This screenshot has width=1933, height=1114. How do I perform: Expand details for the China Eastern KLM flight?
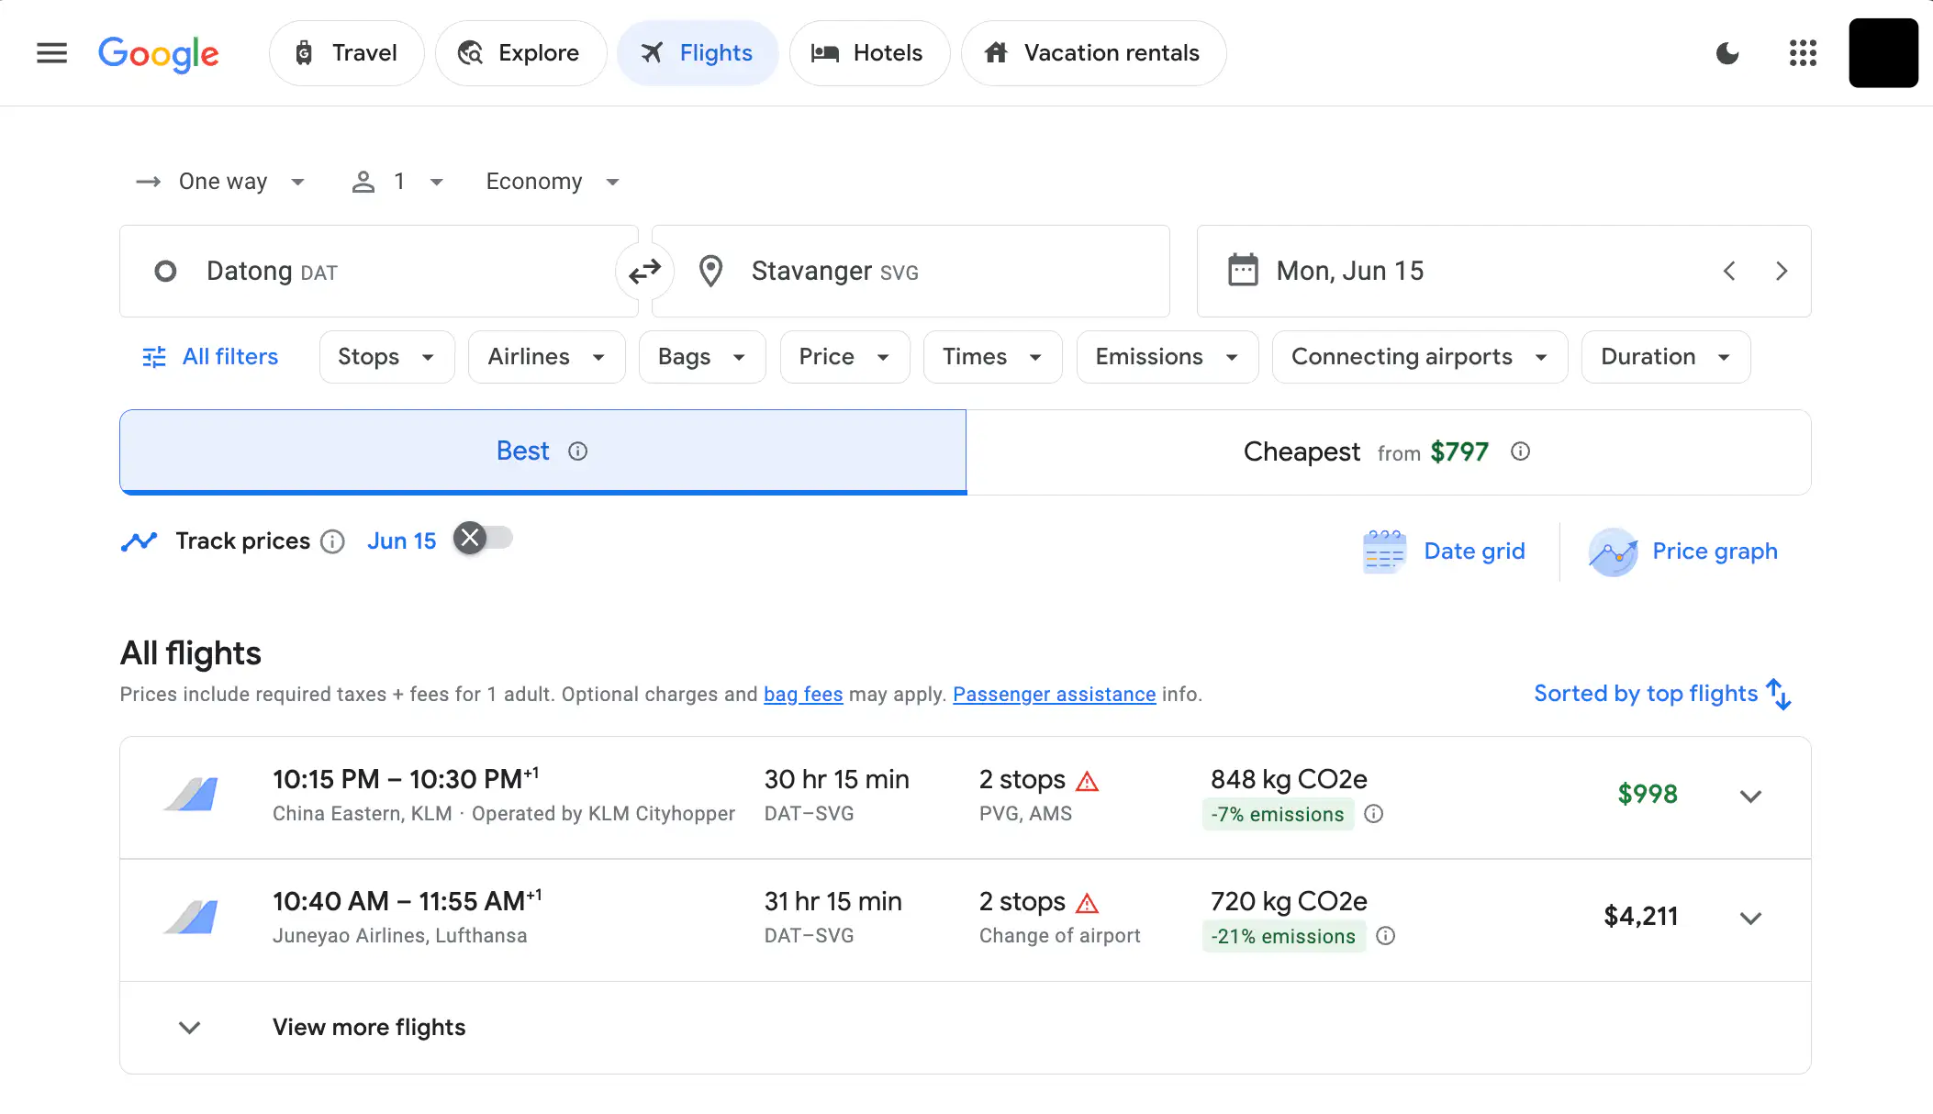[1750, 796]
